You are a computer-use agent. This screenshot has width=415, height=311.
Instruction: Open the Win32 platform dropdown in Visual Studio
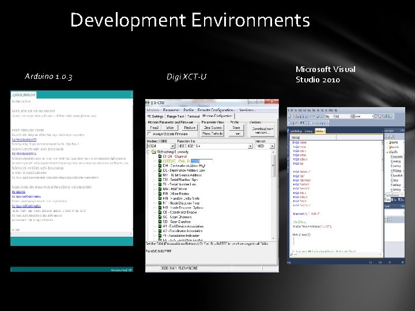click(x=351, y=116)
